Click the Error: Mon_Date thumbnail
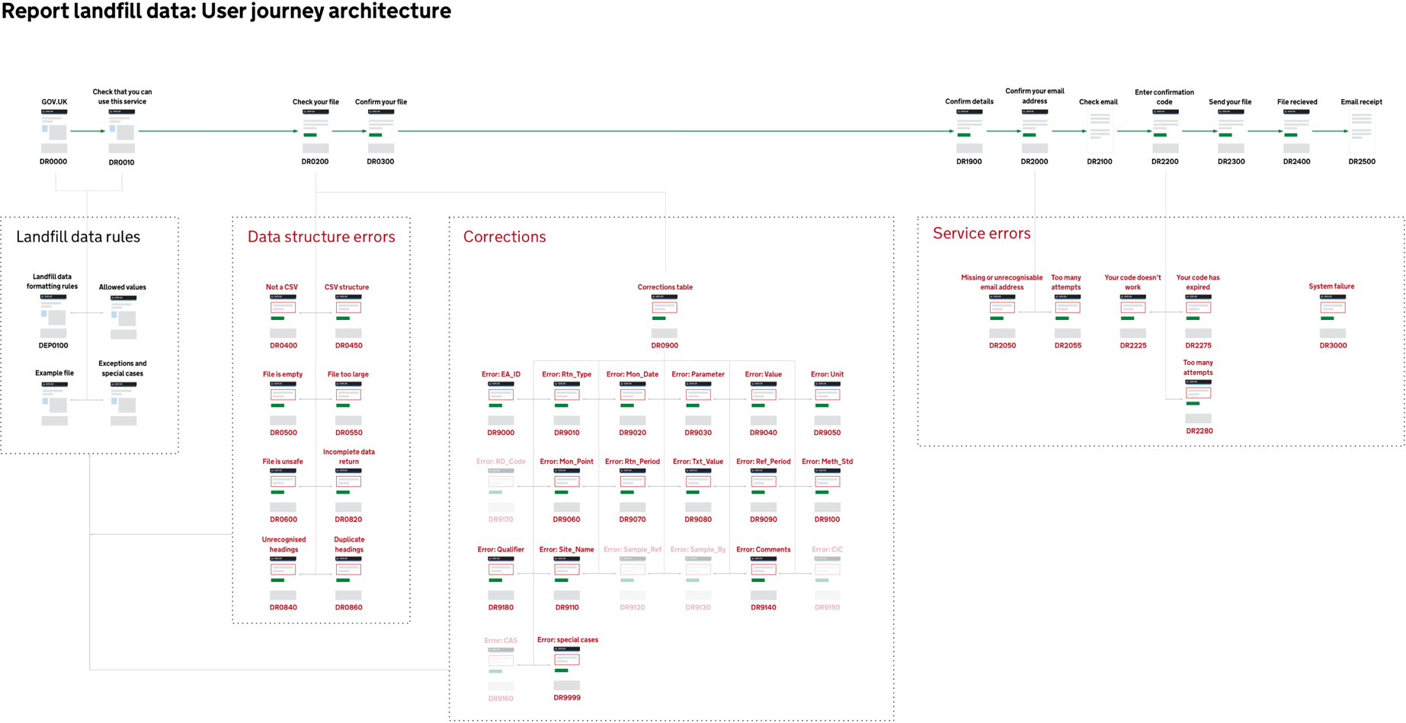 tap(632, 403)
